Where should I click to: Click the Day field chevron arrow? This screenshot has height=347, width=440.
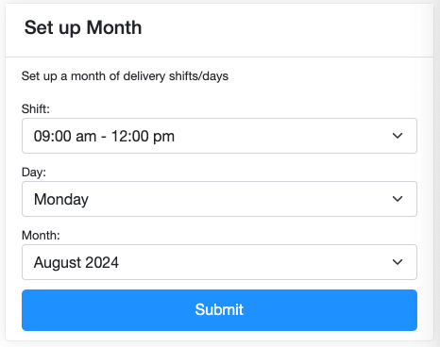[398, 199]
